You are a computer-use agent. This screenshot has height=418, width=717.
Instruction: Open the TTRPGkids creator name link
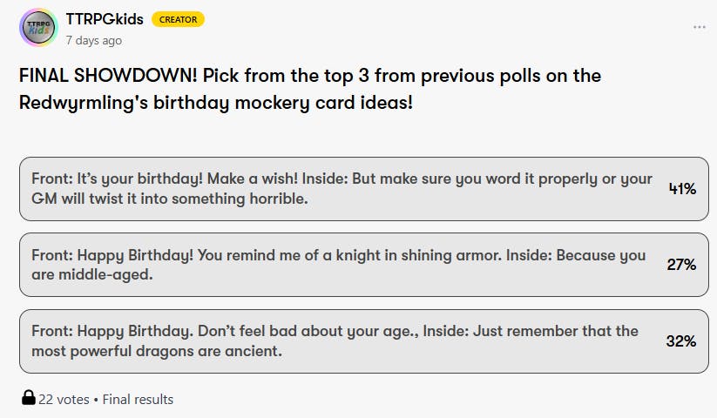pos(105,19)
